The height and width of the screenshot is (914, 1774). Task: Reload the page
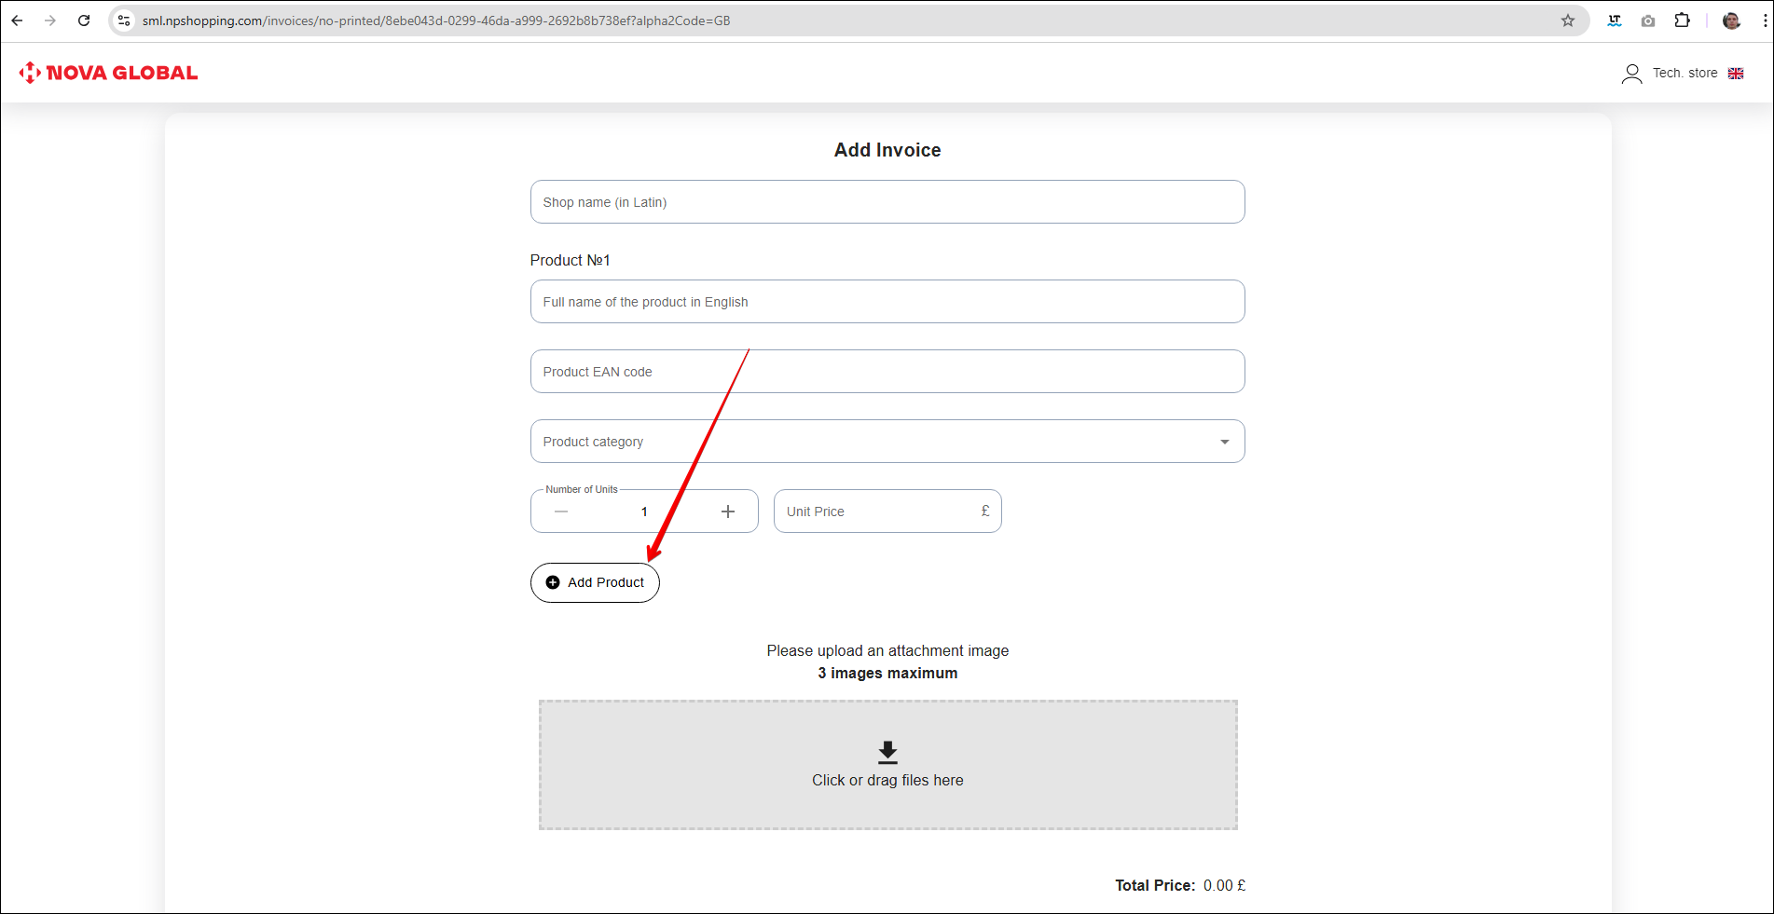click(84, 20)
